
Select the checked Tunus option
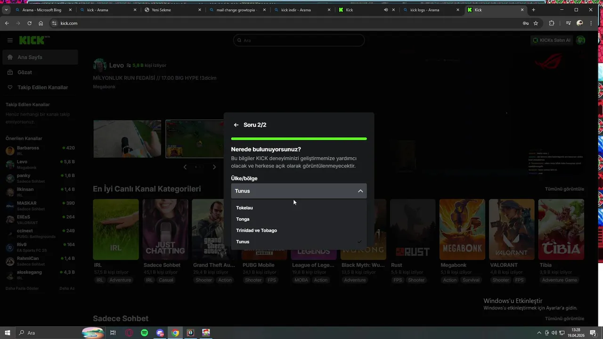(x=299, y=242)
